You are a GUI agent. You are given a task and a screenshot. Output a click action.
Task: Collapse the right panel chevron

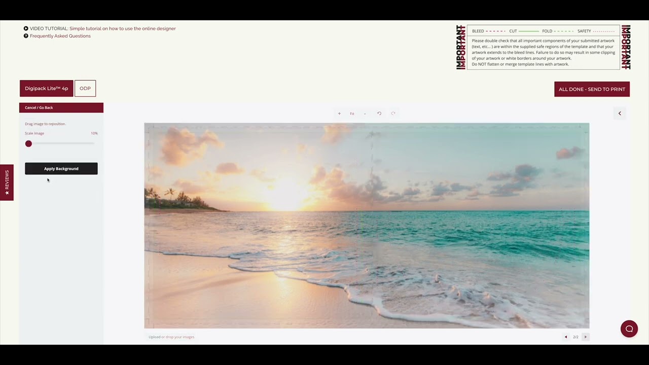[x=620, y=114]
